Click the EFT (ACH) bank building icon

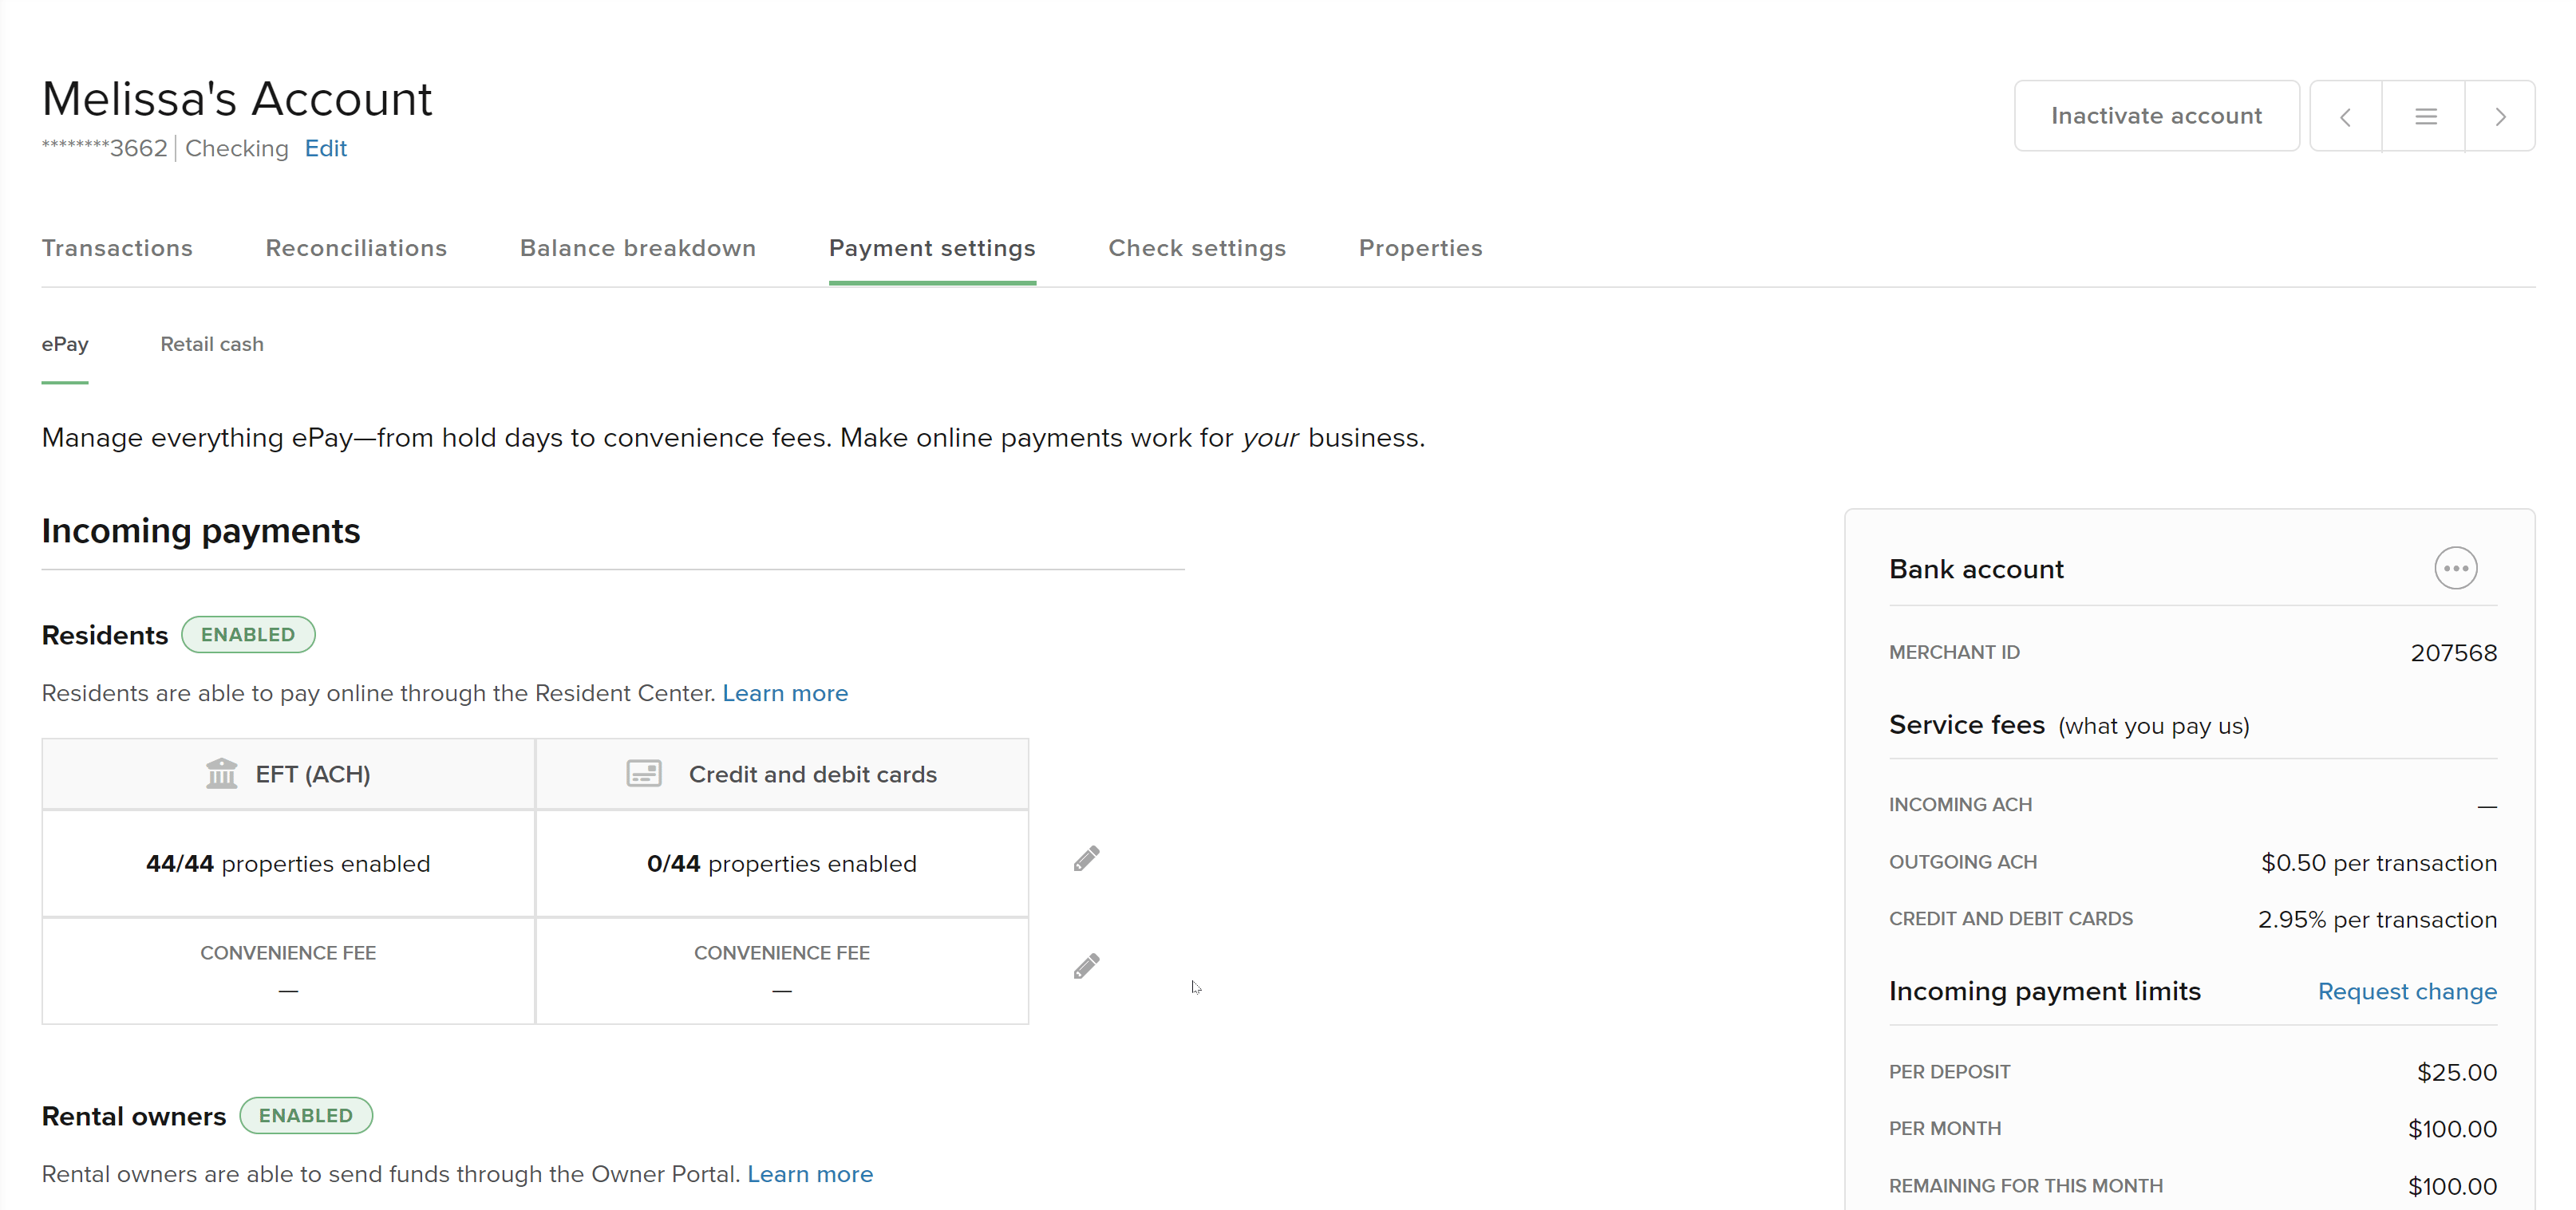coord(221,774)
